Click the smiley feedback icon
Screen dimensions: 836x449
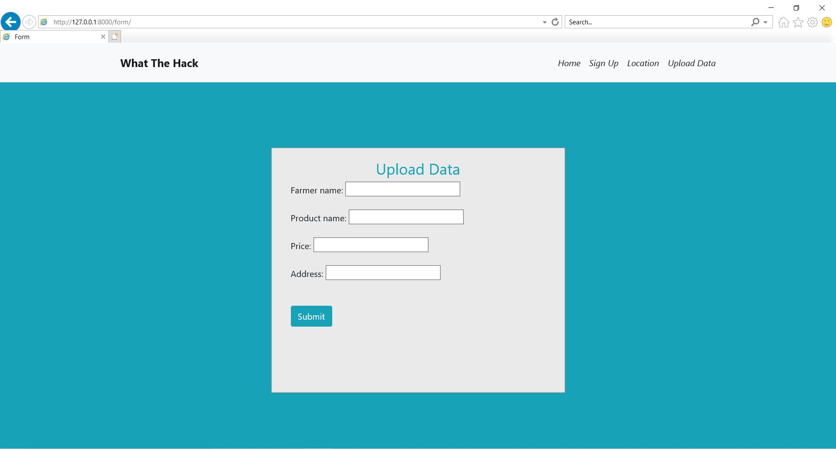coord(827,22)
